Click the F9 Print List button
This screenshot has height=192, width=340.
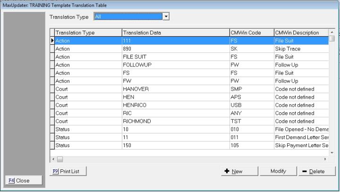click(68, 171)
